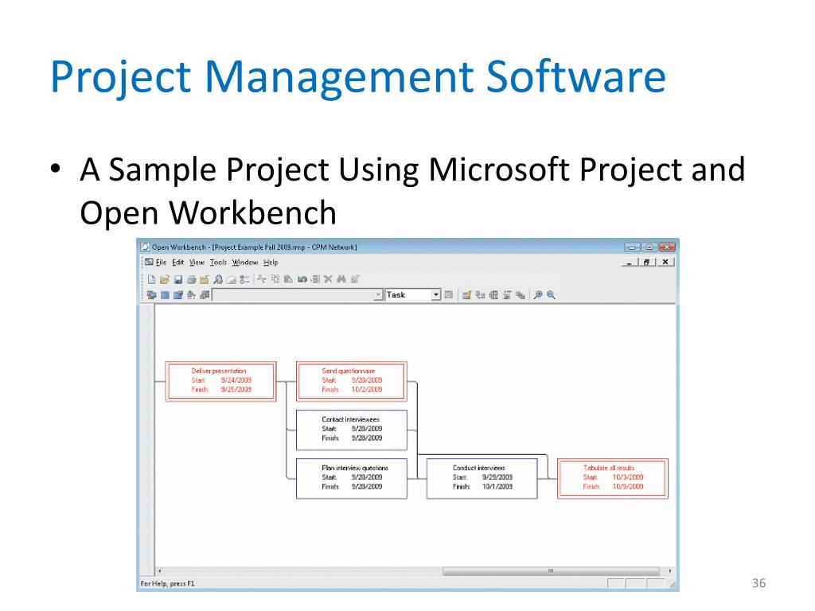Open the Help menu
The width and height of the screenshot is (815, 611).
(x=271, y=263)
